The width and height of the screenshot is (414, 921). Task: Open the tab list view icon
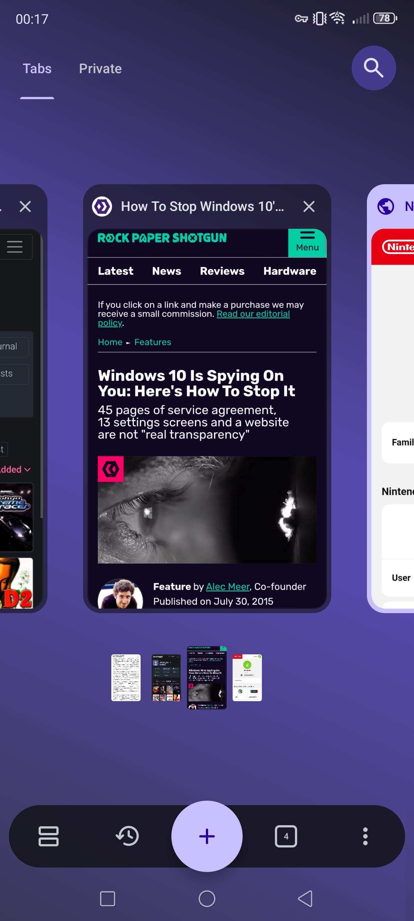tap(48, 836)
